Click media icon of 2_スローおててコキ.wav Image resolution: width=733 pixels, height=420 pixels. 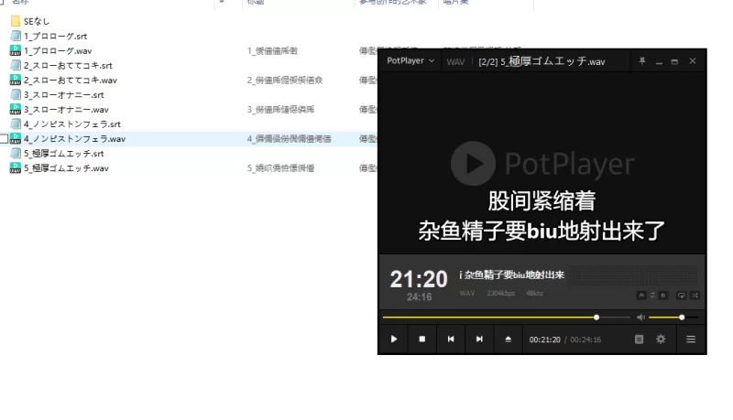pos(16,80)
